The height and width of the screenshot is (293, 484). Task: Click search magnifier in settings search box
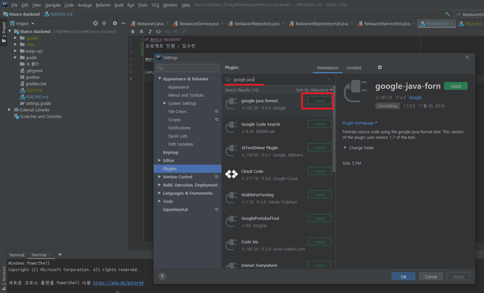tap(160, 68)
